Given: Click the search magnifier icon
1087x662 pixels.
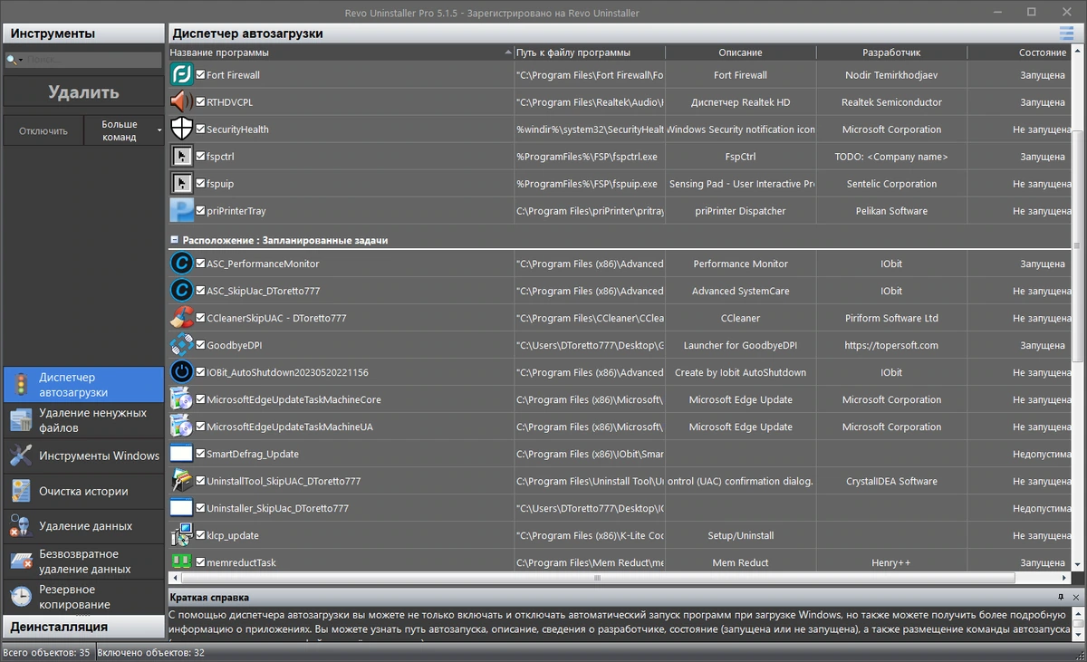Looking at the screenshot, I should (x=12, y=60).
